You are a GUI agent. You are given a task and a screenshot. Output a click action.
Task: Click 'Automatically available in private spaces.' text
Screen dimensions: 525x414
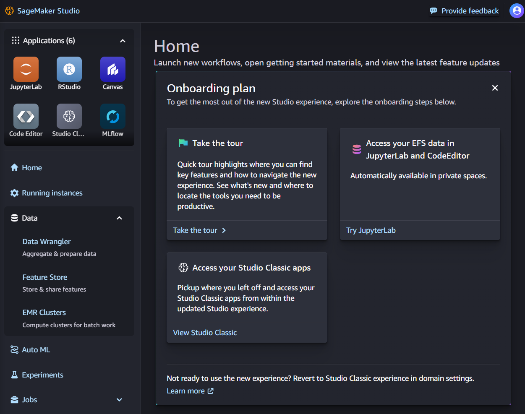point(418,176)
